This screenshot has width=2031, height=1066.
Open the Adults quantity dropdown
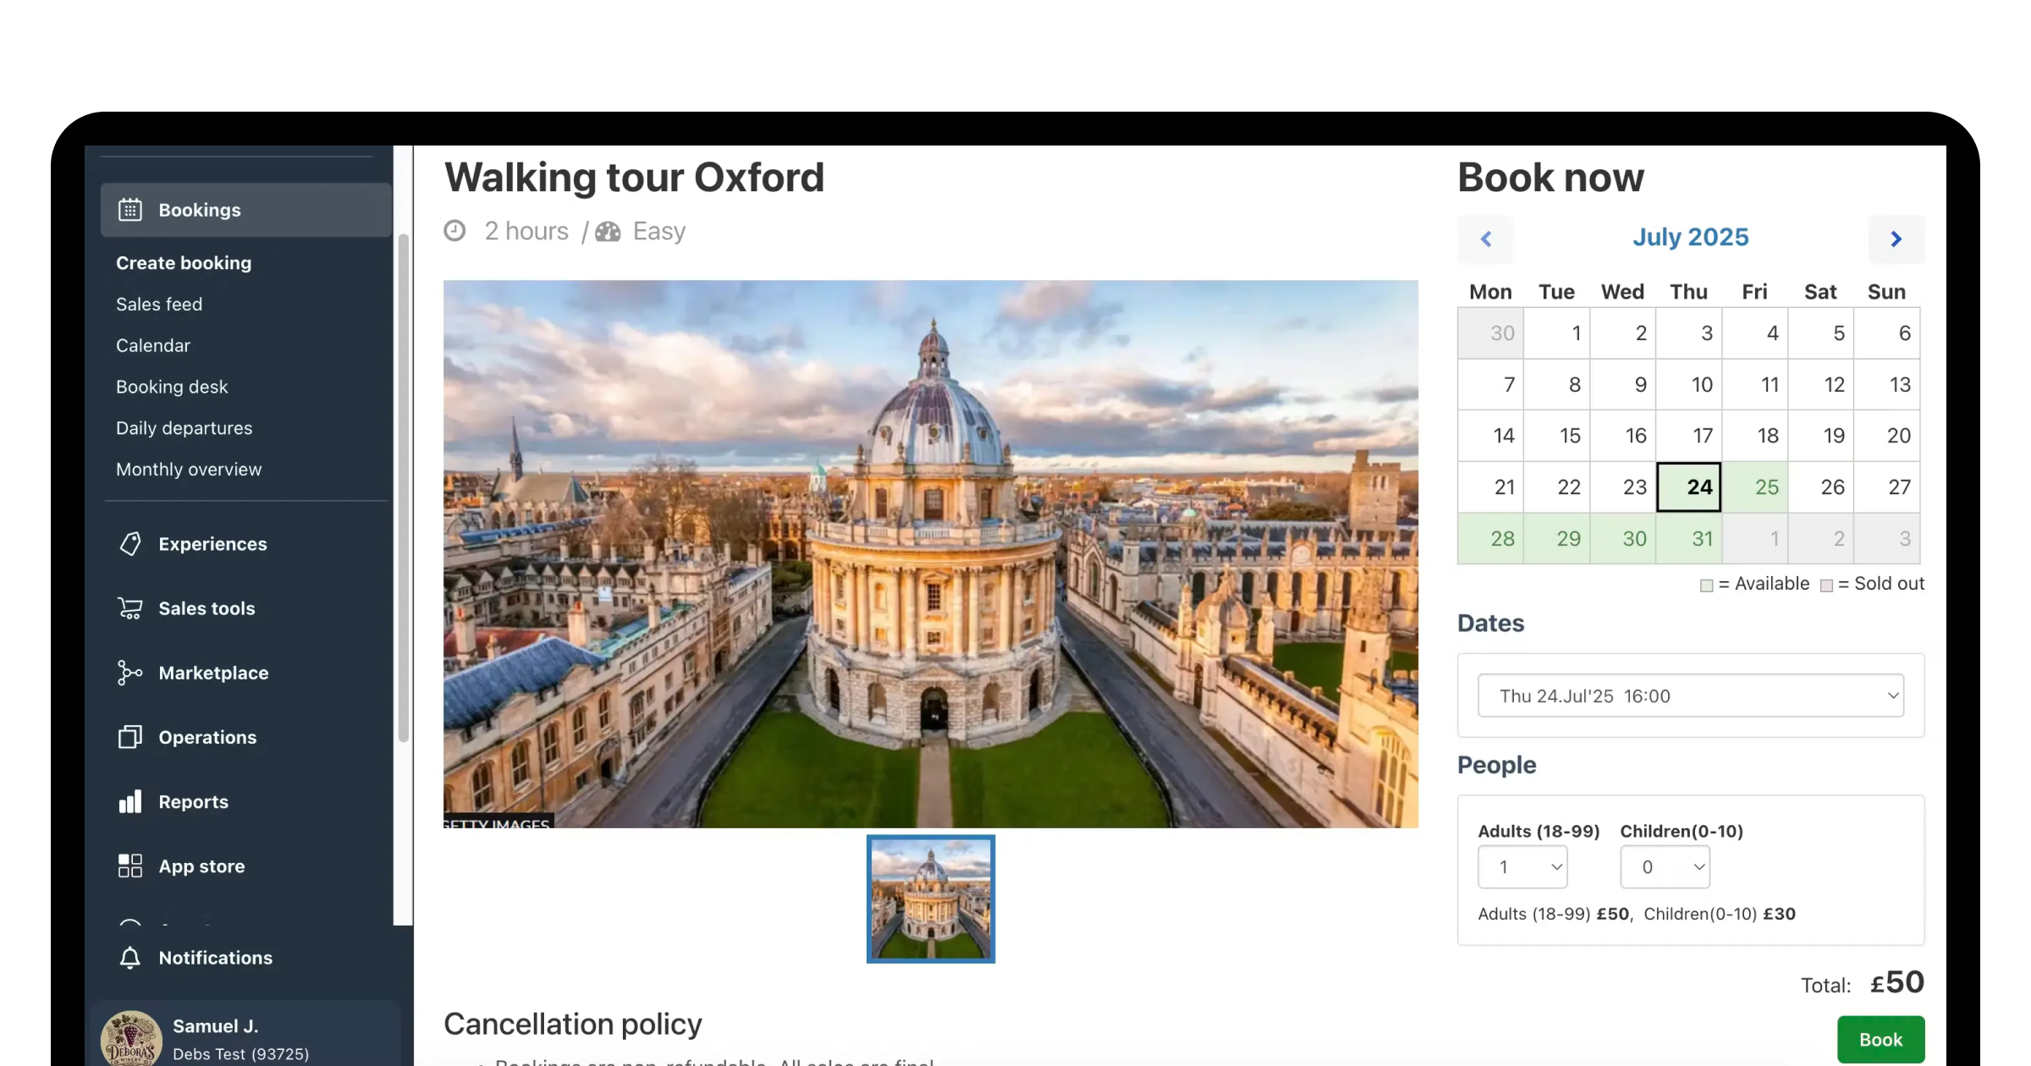pos(1522,867)
